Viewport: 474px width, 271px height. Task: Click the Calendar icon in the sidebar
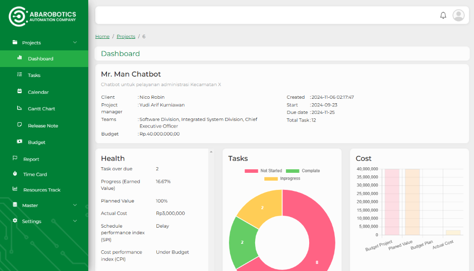pos(20,91)
